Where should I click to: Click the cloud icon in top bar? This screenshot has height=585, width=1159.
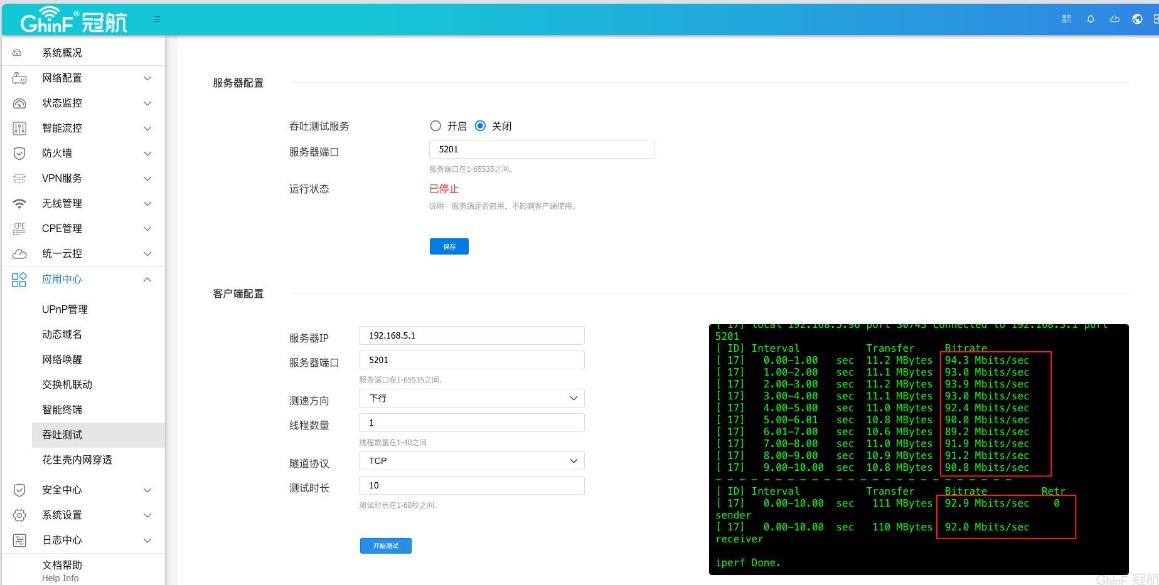click(x=1114, y=19)
